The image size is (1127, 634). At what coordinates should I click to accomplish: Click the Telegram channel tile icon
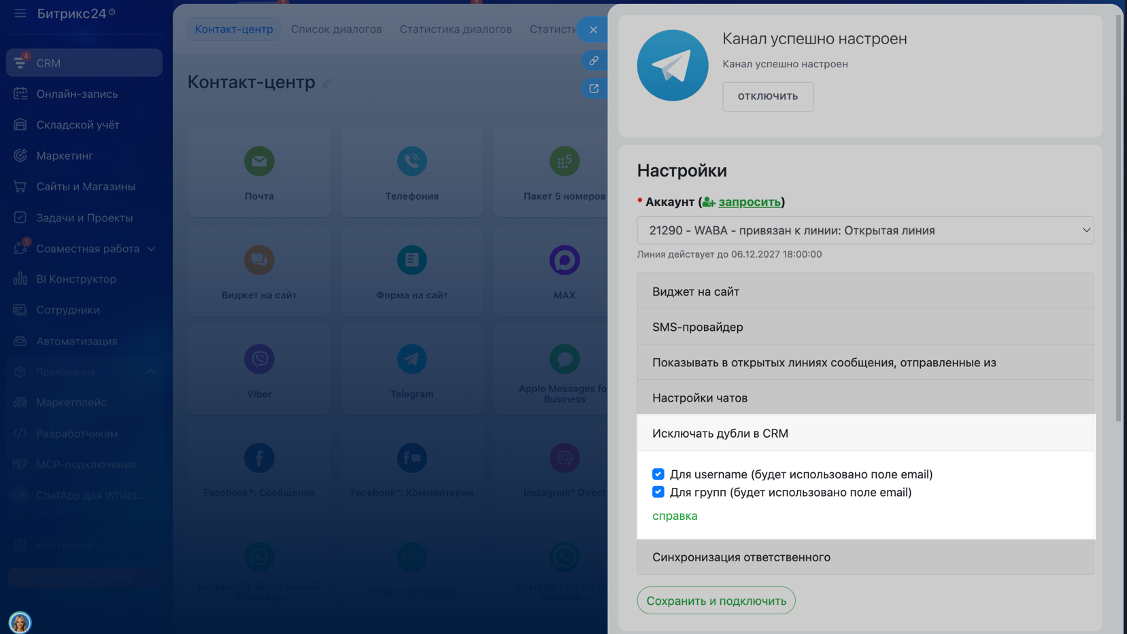coord(411,359)
